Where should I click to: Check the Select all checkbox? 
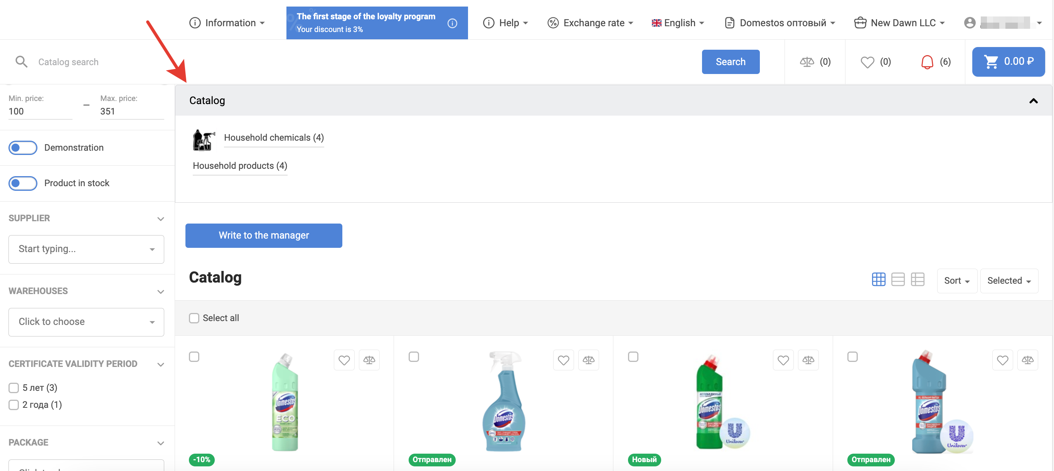click(x=194, y=318)
